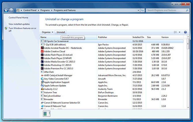Click the Back navigation arrow
This screenshot has height=122, width=193.
coord(6,10)
